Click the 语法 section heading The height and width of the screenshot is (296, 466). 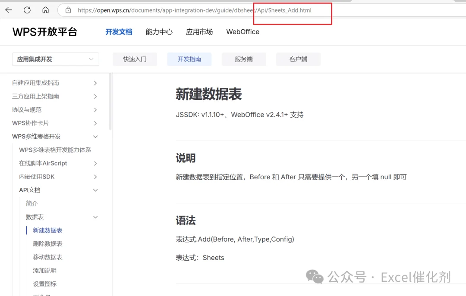click(x=186, y=220)
